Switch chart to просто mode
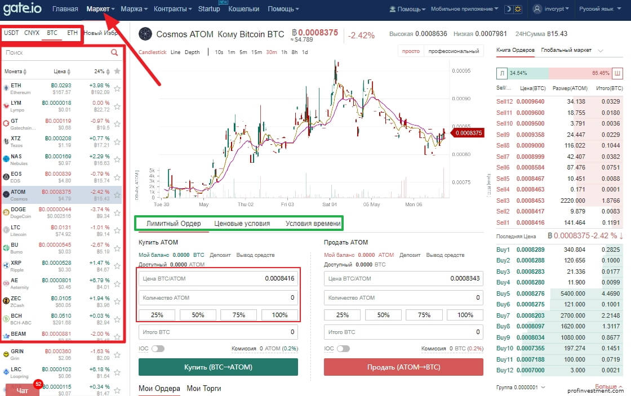The height and width of the screenshot is (396, 631). (411, 51)
